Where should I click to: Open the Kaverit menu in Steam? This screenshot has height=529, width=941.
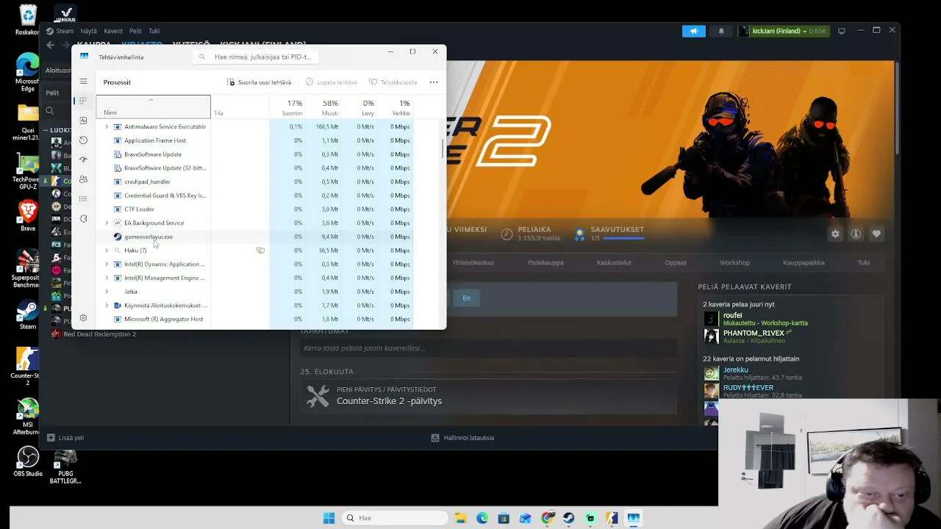point(113,31)
